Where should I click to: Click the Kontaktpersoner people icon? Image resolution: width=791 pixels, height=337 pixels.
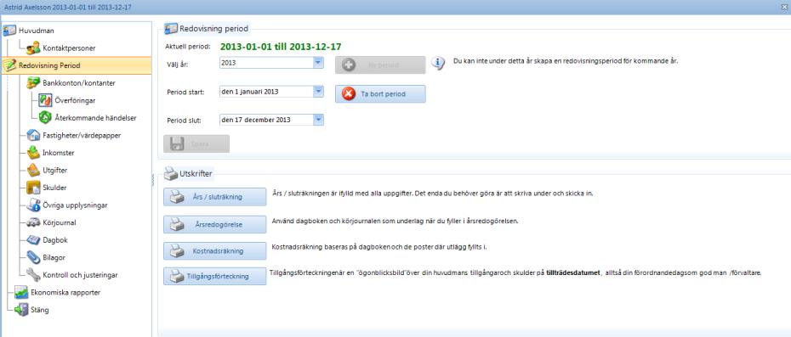pos(33,48)
